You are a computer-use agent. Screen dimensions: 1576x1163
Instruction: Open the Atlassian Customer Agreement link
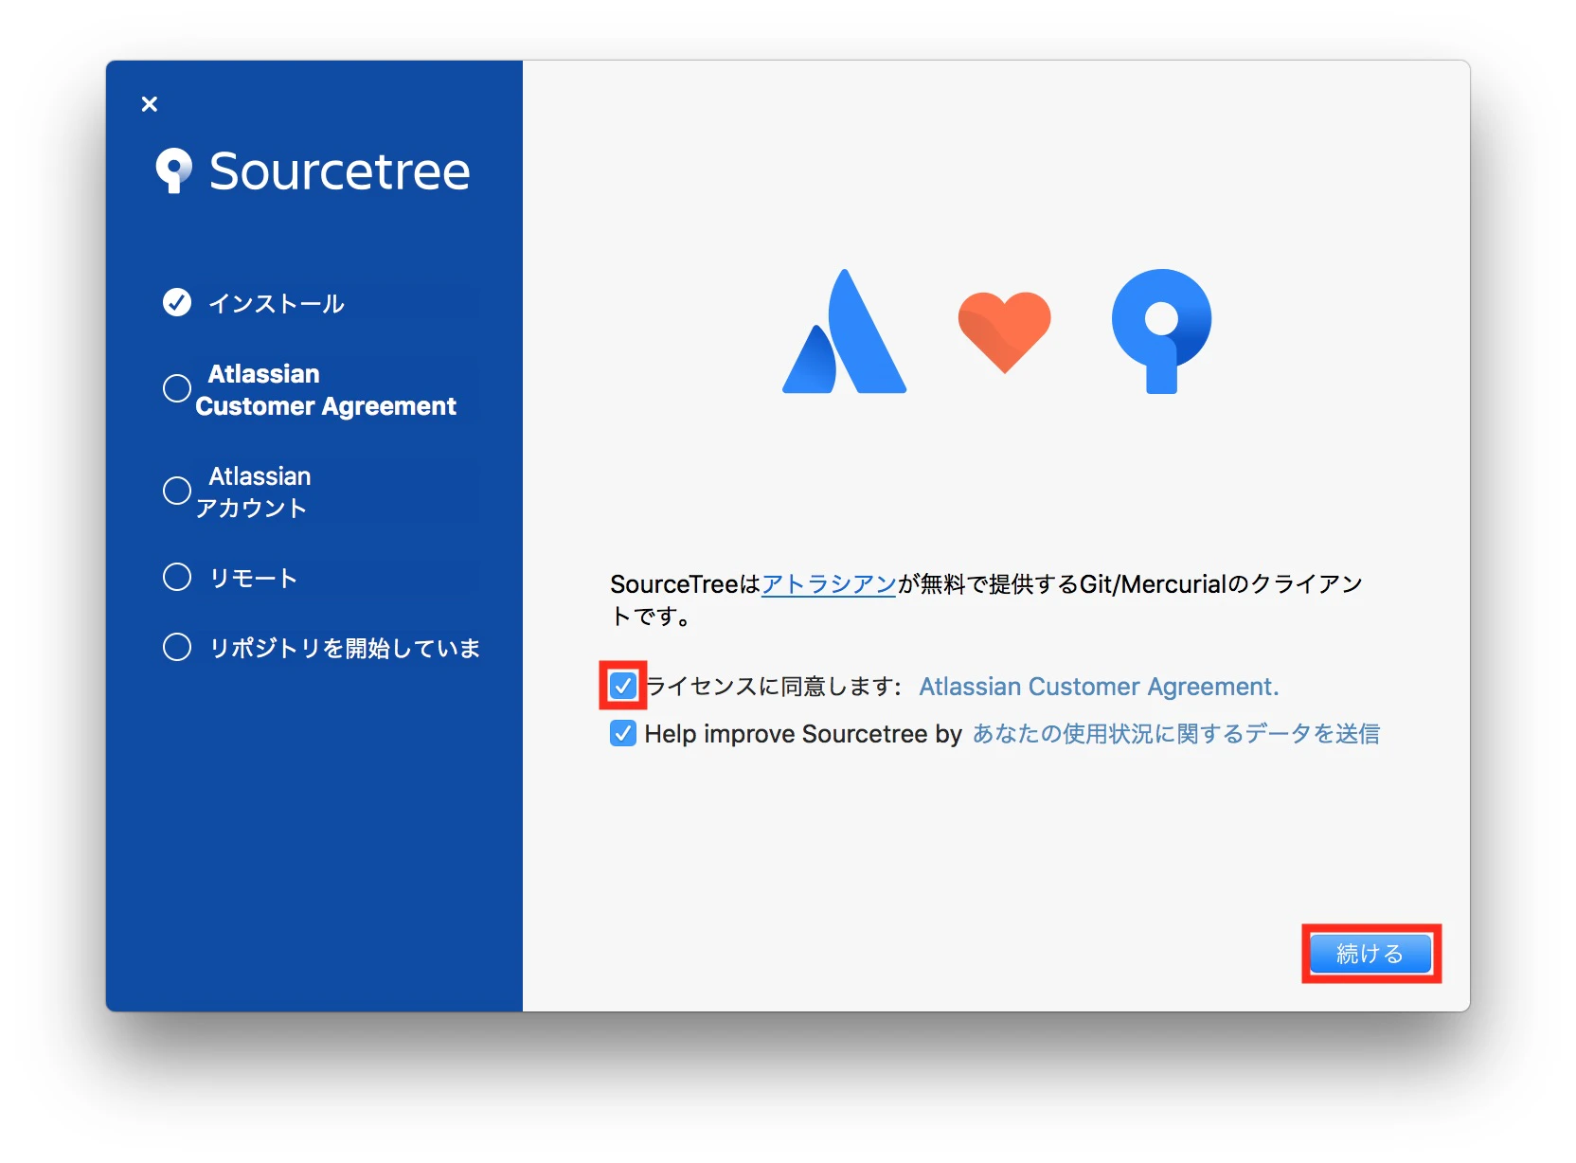(x=1099, y=687)
